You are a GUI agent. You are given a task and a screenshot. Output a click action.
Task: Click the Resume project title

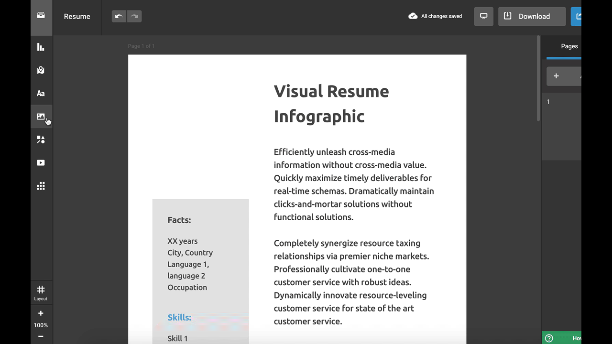click(77, 16)
